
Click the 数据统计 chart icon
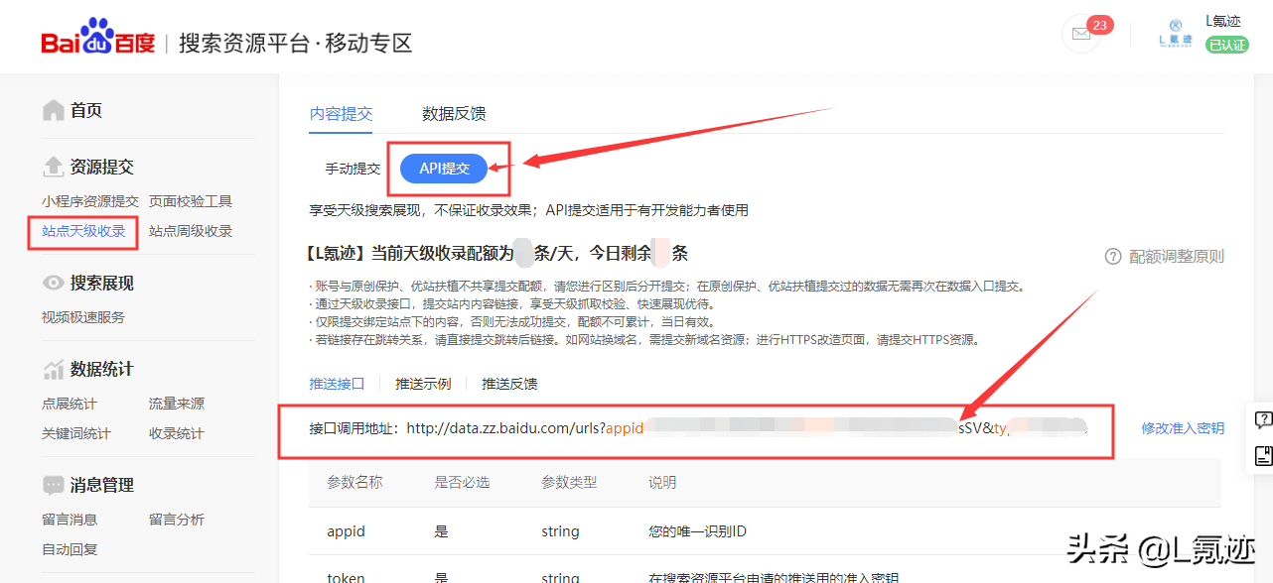pyautogui.click(x=54, y=369)
